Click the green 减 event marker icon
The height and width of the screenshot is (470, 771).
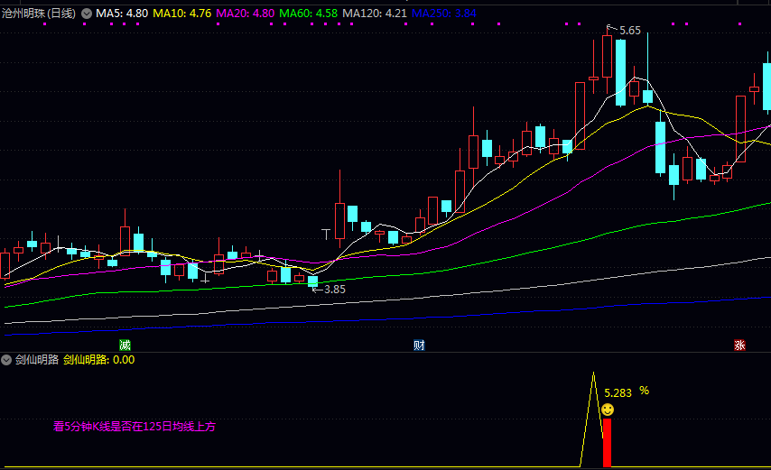[x=125, y=346]
